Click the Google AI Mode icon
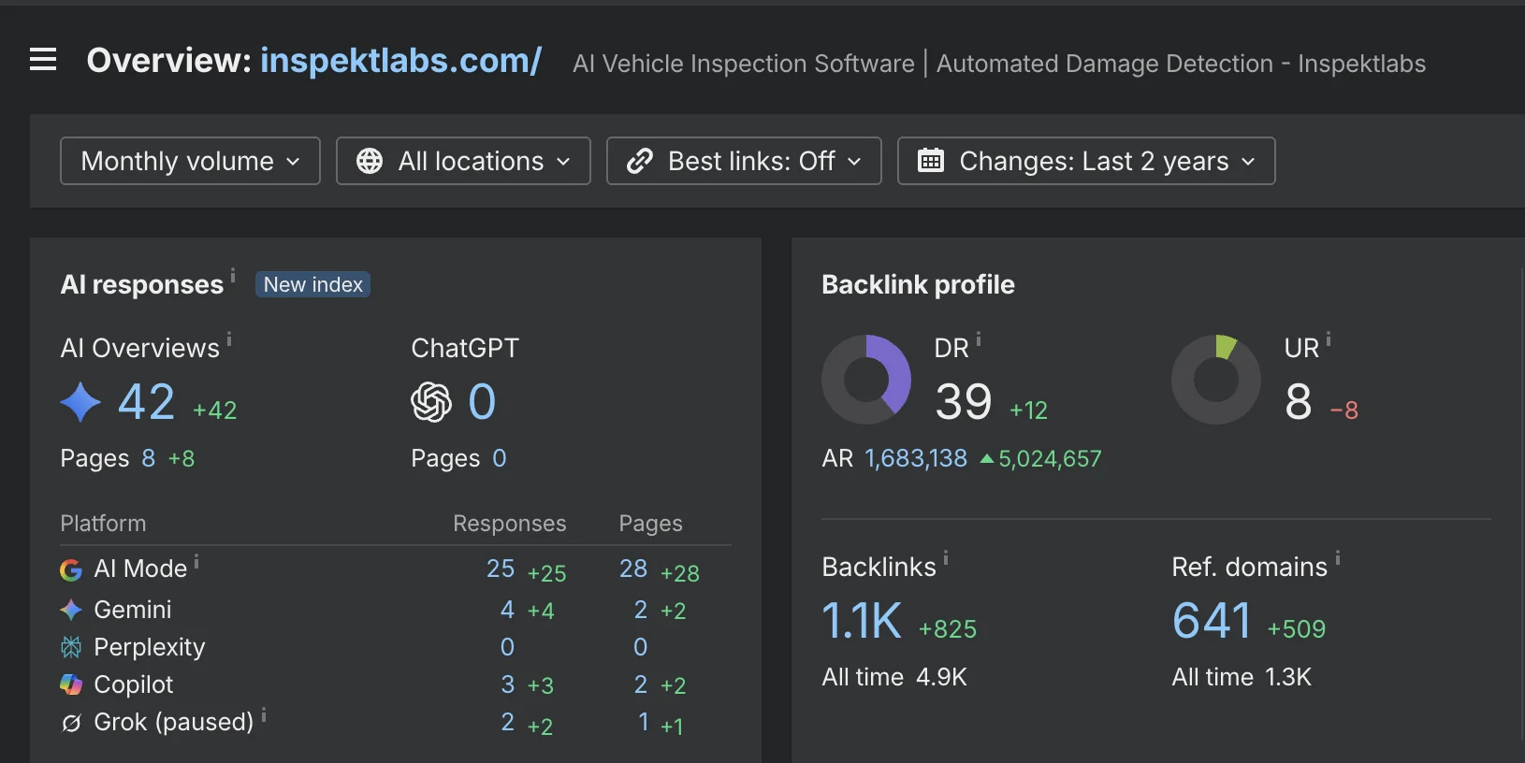This screenshot has width=1525, height=763. coord(71,569)
